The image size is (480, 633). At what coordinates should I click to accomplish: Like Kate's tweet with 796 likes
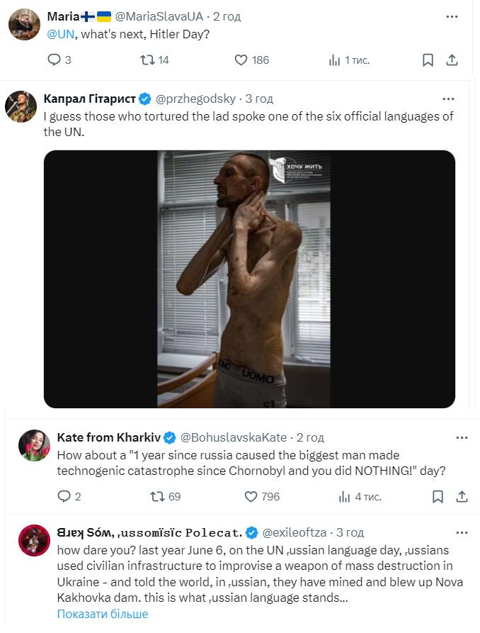click(x=251, y=497)
